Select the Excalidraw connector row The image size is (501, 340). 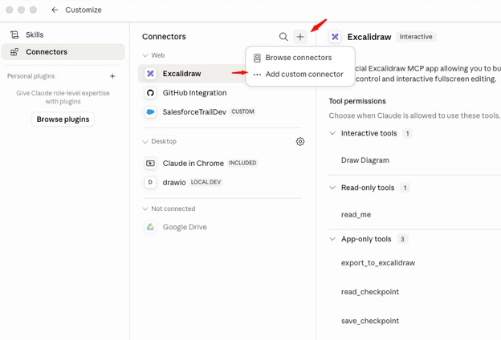(x=192, y=74)
